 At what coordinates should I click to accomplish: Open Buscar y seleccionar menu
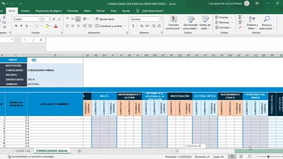coord(267,23)
